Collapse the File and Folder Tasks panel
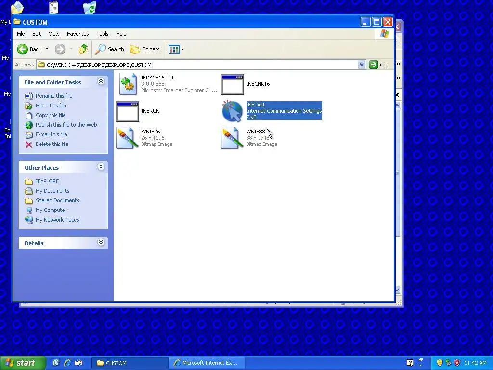Viewport: 493px width, 370px height. tap(101, 81)
